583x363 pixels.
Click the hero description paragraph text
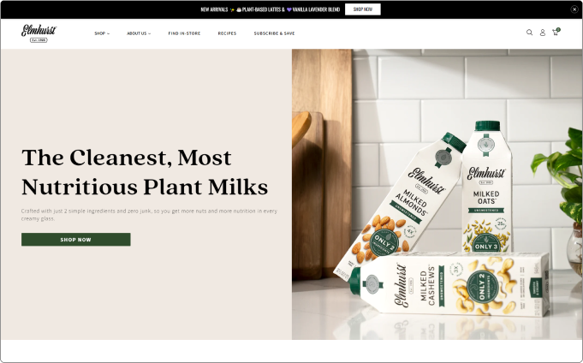click(x=149, y=215)
